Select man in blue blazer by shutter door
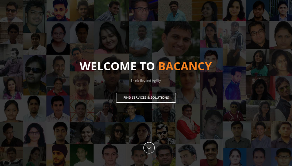Screen dimensions: 292x166 [x=234, y=83]
